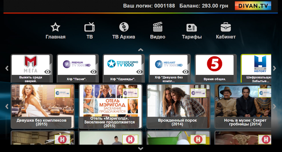
Task: Expand content with the bottom down chevron
Action: point(141,149)
